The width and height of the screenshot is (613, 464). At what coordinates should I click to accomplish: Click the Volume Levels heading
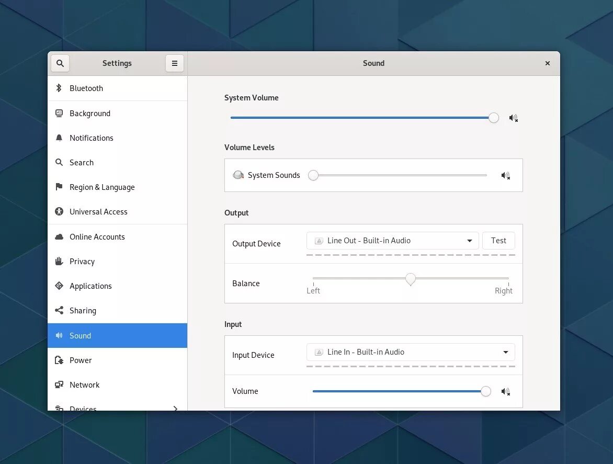(249, 148)
